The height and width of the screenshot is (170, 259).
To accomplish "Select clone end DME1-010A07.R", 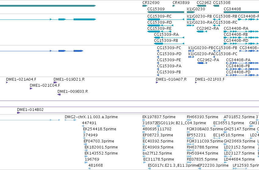I will [x=157, y=82].
